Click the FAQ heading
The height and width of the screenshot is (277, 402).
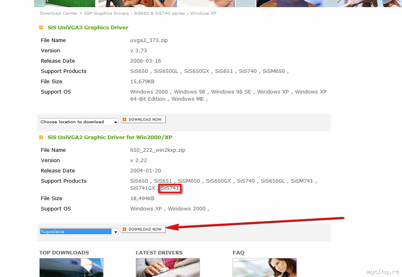(239, 253)
